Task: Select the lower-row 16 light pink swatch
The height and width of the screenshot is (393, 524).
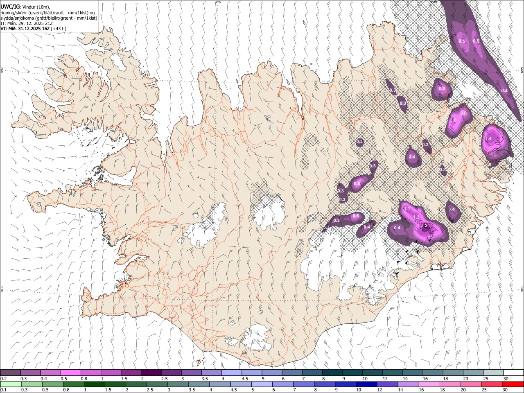Action: (x=429, y=384)
